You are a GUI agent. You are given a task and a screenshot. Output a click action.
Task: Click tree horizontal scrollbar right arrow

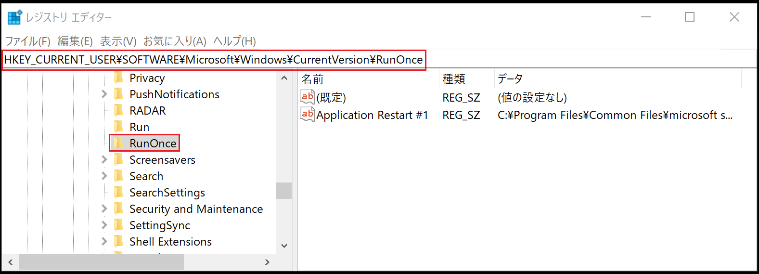[x=267, y=262]
